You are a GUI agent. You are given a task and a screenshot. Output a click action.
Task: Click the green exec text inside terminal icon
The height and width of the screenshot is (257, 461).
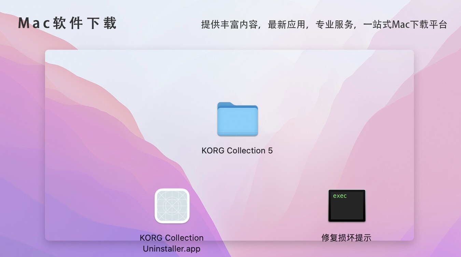[x=340, y=196]
